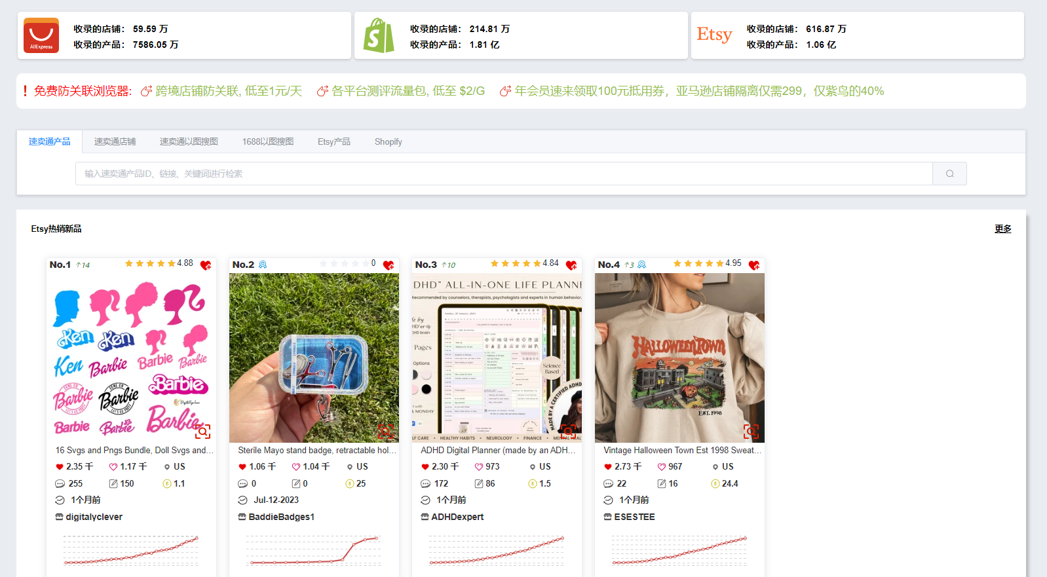
Task: Favorite the No.3 ADHD planner product
Action: [x=571, y=265]
